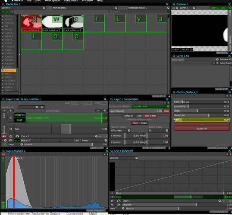Click the plus icon in Control_Surface_1 header
Screen dimensions: 232x215
227,96
